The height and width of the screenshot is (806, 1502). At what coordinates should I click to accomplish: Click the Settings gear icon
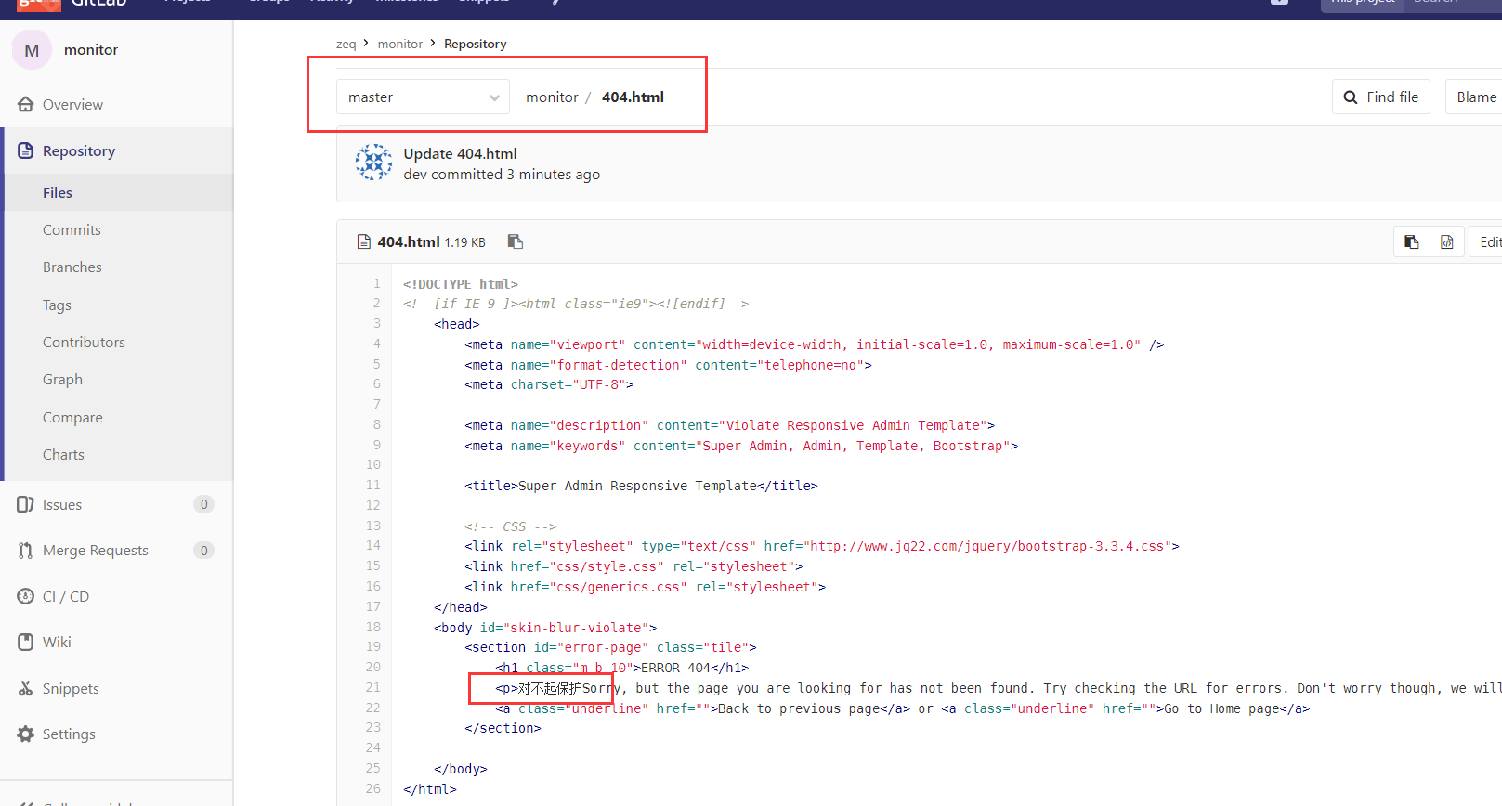tap(26, 734)
